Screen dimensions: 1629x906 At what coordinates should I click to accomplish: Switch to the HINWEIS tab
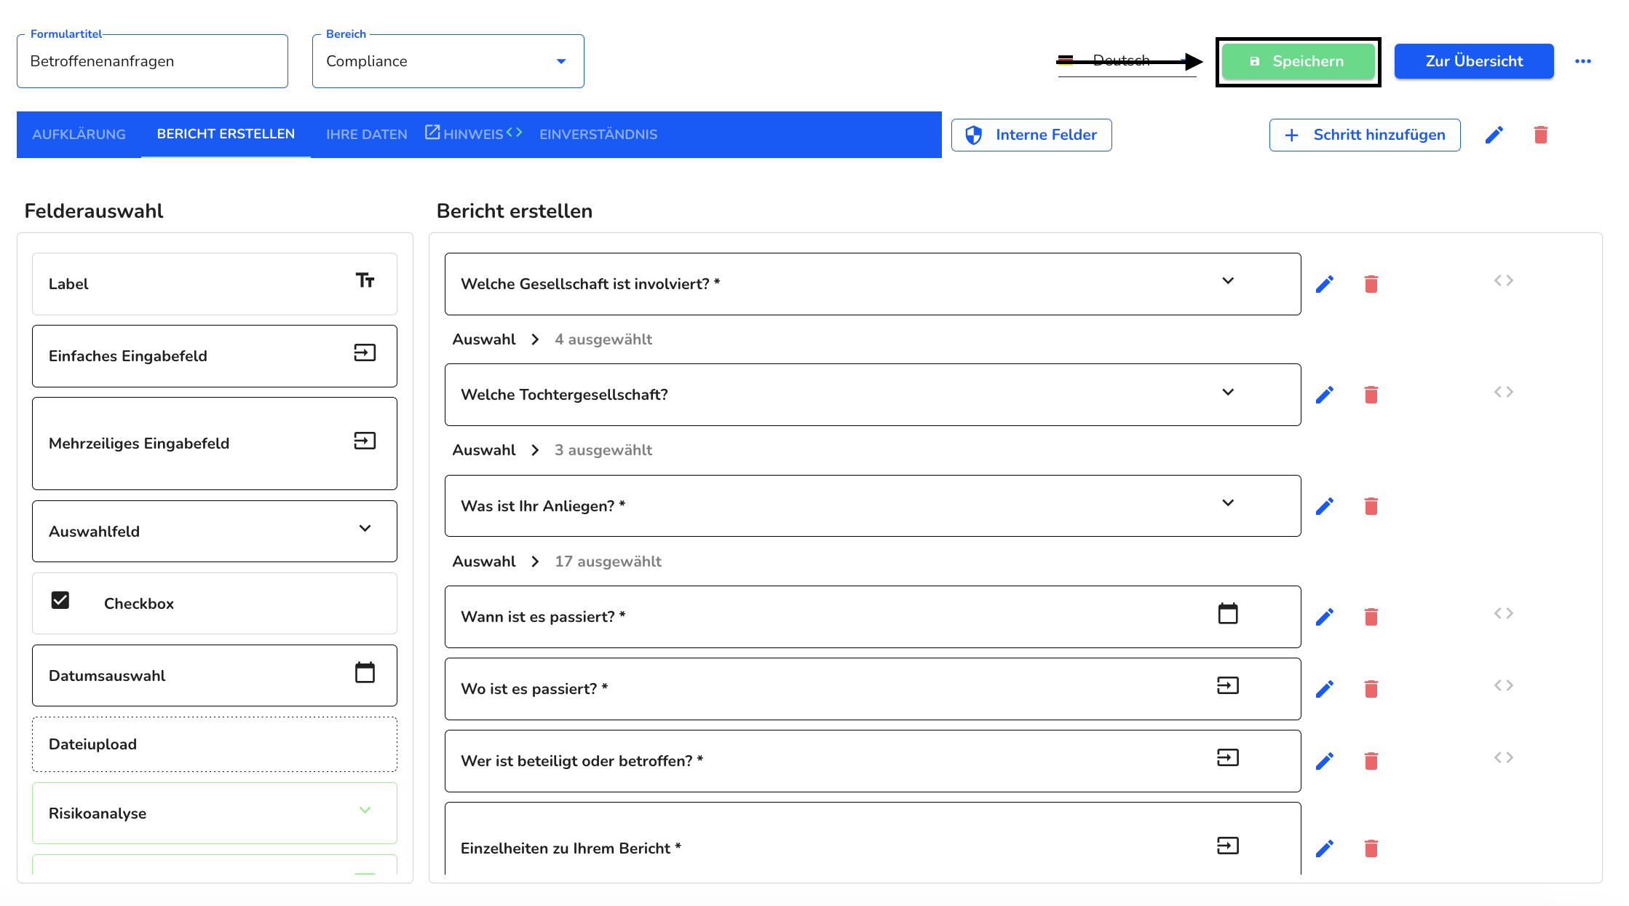pos(473,135)
